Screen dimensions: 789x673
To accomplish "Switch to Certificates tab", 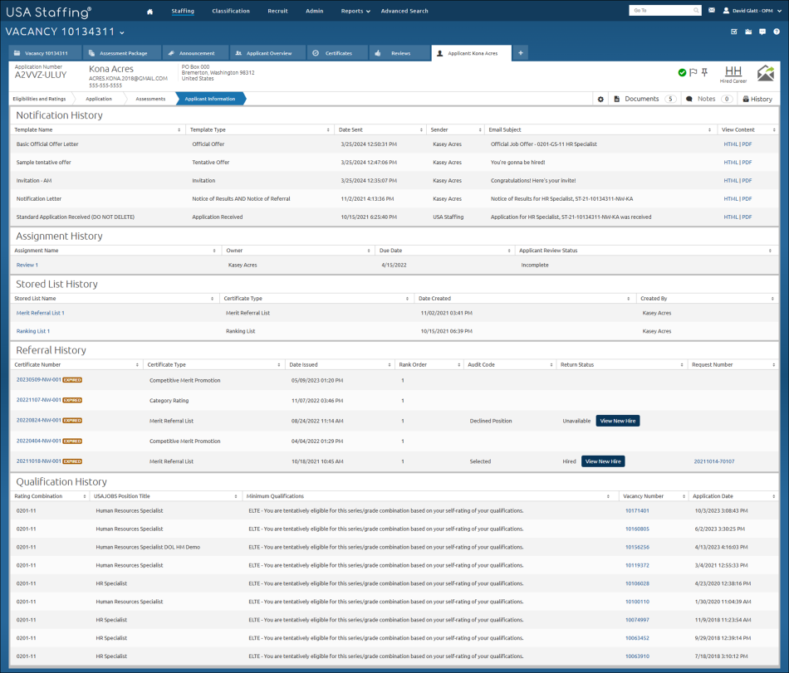I will 336,53.
